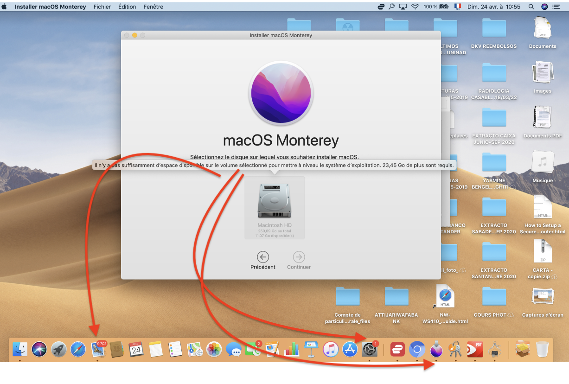This screenshot has height=384, width=569.
Task: Open Calendar icon showing 24
Action: [x=136, y=349]
